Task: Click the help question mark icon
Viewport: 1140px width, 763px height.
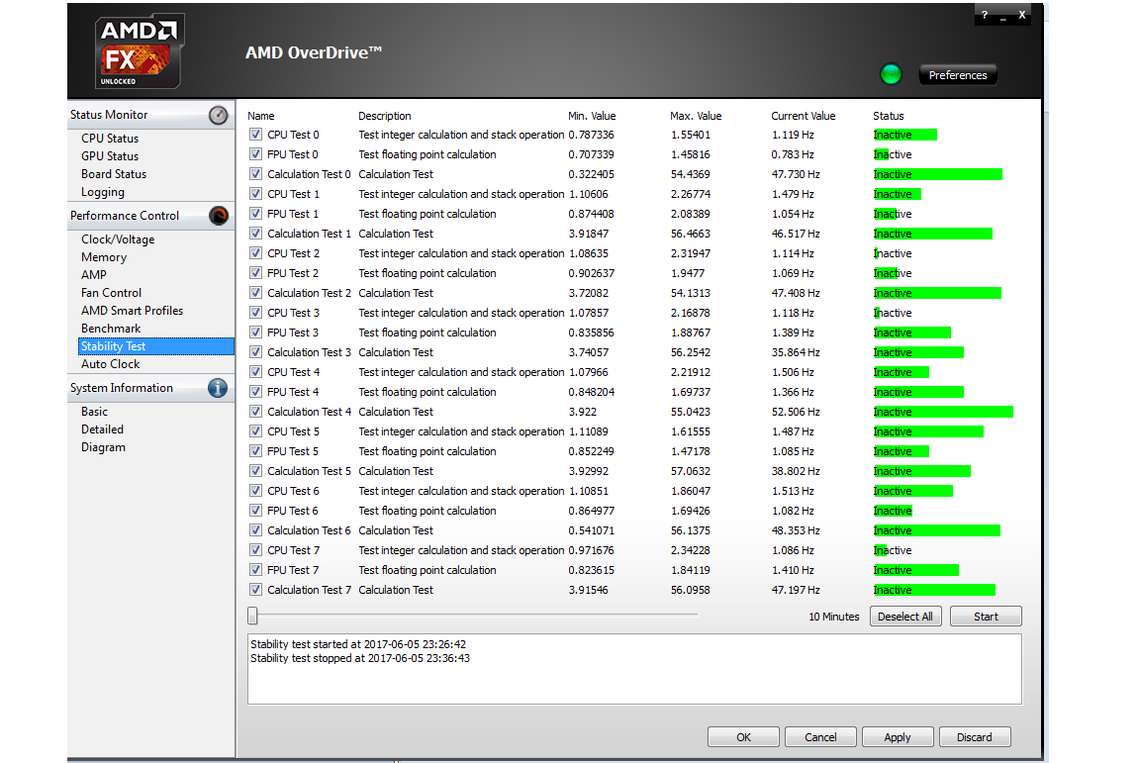Action: click(x=984, y=16)
